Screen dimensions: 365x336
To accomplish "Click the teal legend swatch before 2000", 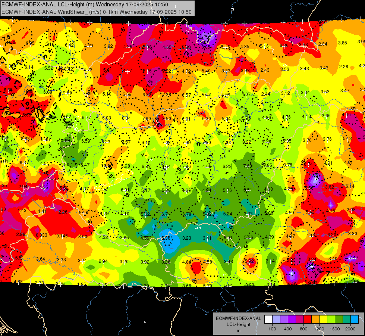I will 346,320.
